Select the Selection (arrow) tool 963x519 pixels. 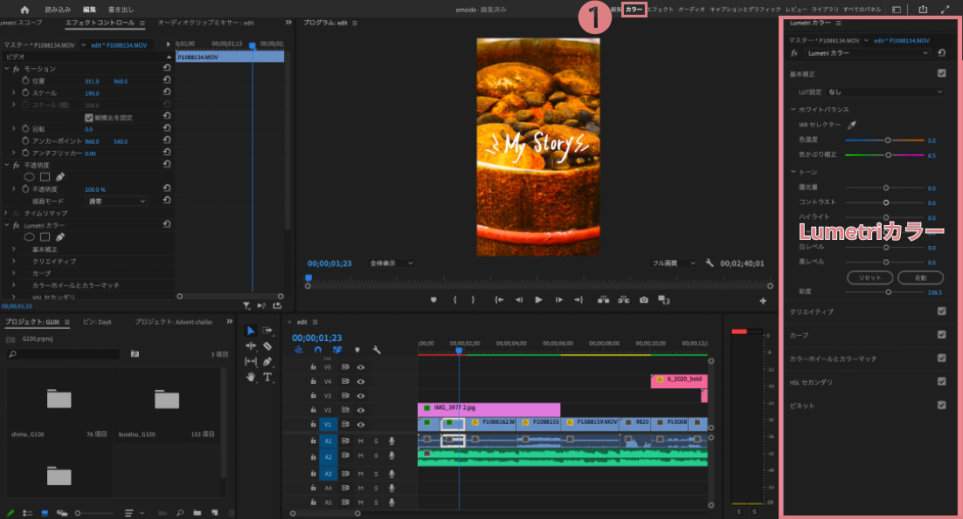coord(251,331)
